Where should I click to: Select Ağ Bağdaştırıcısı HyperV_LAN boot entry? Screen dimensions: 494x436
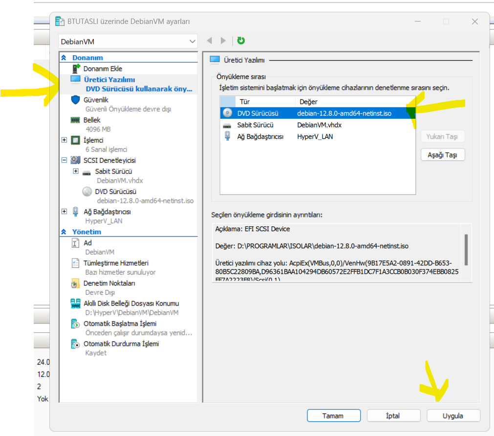coord(318,136)
